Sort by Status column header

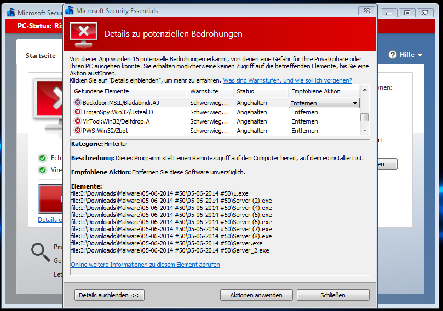click(261, 91)
